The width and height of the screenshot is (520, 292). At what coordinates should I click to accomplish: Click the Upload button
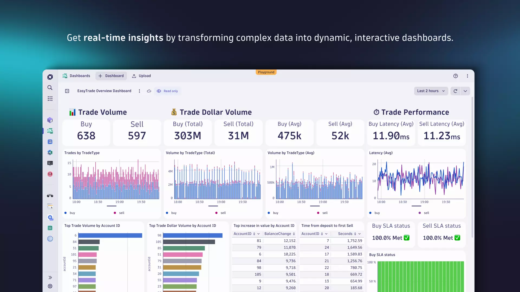click(141, 76)
